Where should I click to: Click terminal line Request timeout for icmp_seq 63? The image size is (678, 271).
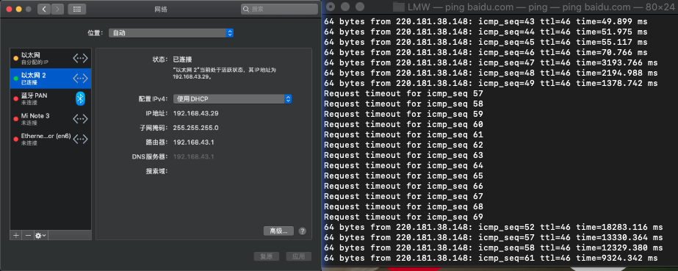point(403,155)
